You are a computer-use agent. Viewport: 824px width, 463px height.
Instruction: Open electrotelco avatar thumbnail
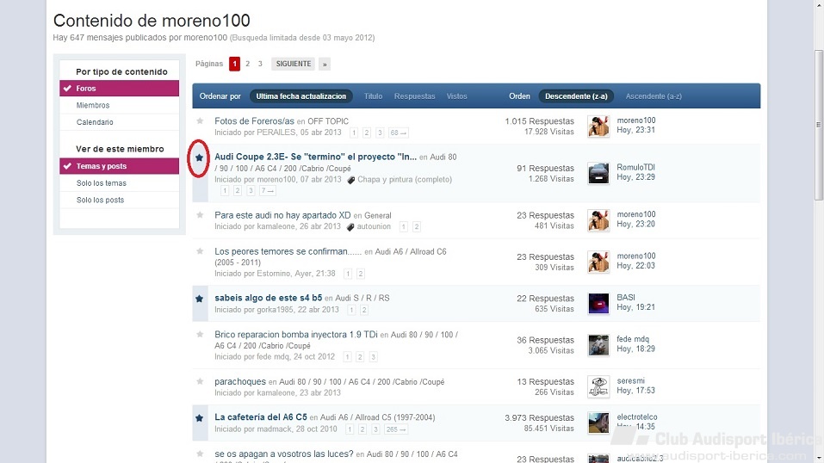point(598,423)
